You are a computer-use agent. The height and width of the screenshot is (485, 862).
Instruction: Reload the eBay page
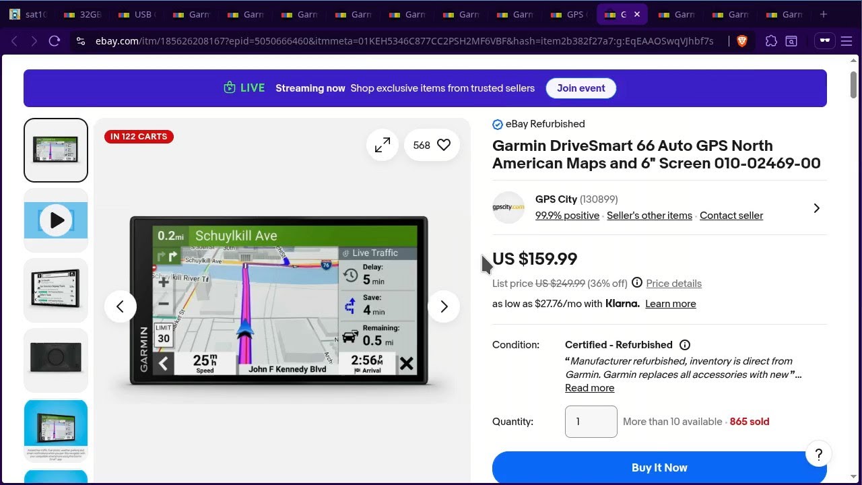pyautogui.click(x=55, y=41)
